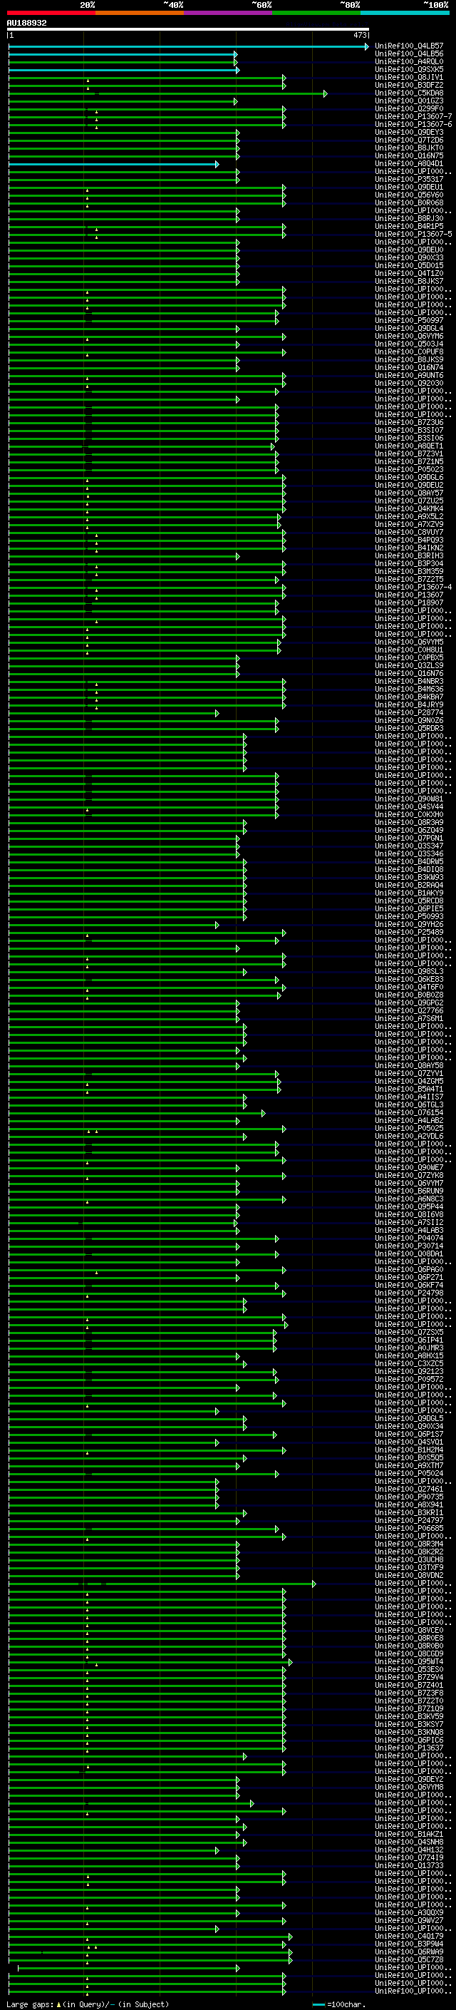The image size is (456, 2010).
Task: Click the UniRef100_Q56V60 label
Action: pyautogui.click(x=409, y=195)
